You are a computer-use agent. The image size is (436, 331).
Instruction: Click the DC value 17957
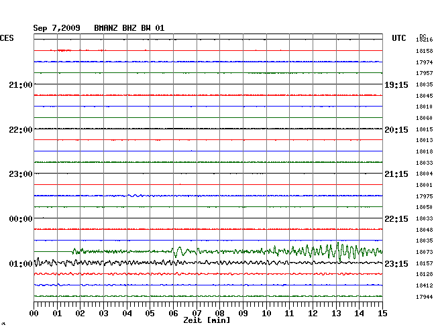tap(425, 73)
